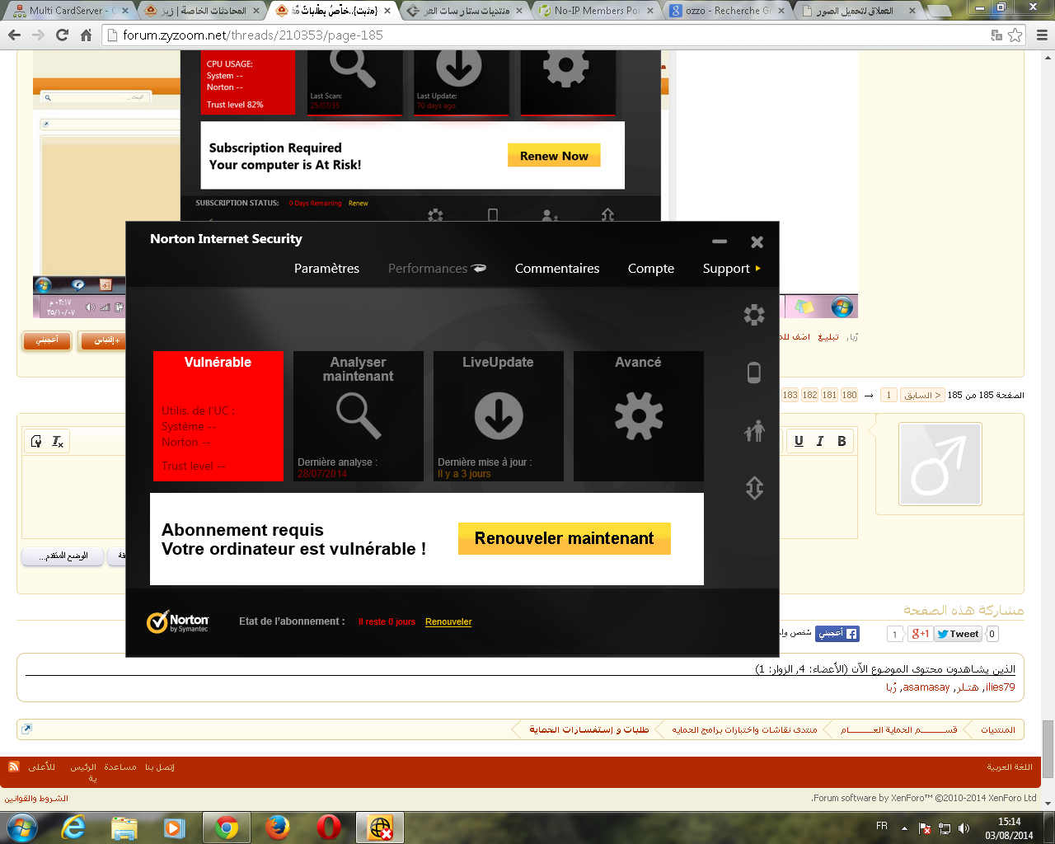Open the Avancé gear tile

click(x=639, y=416)
